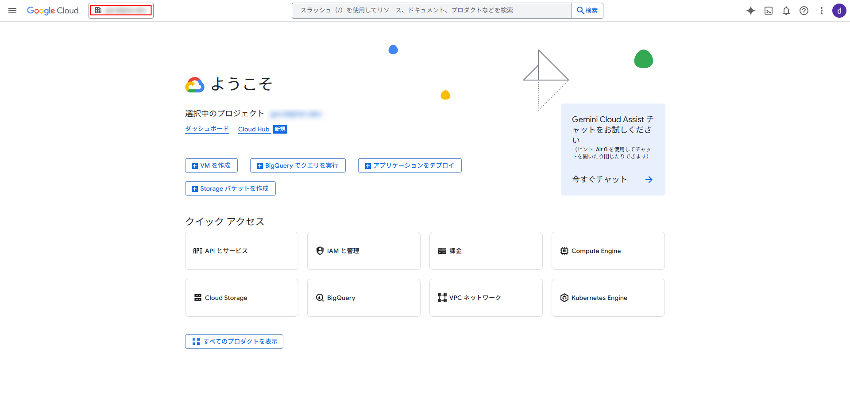
Task: Open the three-dot settings menu
Action: [822, 11]
